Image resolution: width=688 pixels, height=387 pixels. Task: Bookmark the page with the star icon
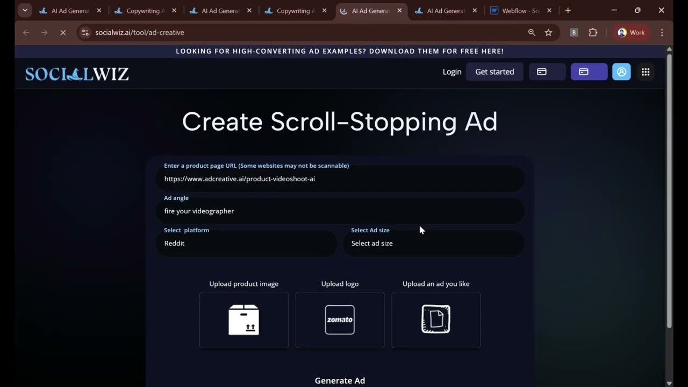pyautogui.click(x=548, y=32)
